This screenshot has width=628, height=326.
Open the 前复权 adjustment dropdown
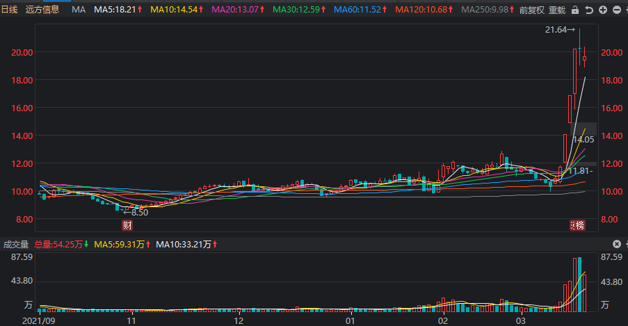coord(532,10)
